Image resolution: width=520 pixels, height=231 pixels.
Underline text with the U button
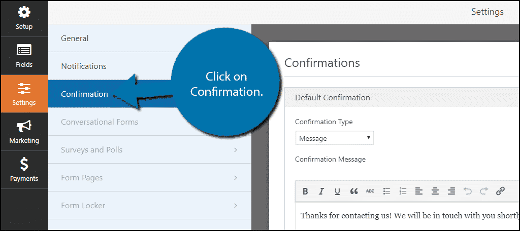coord(337,191)
